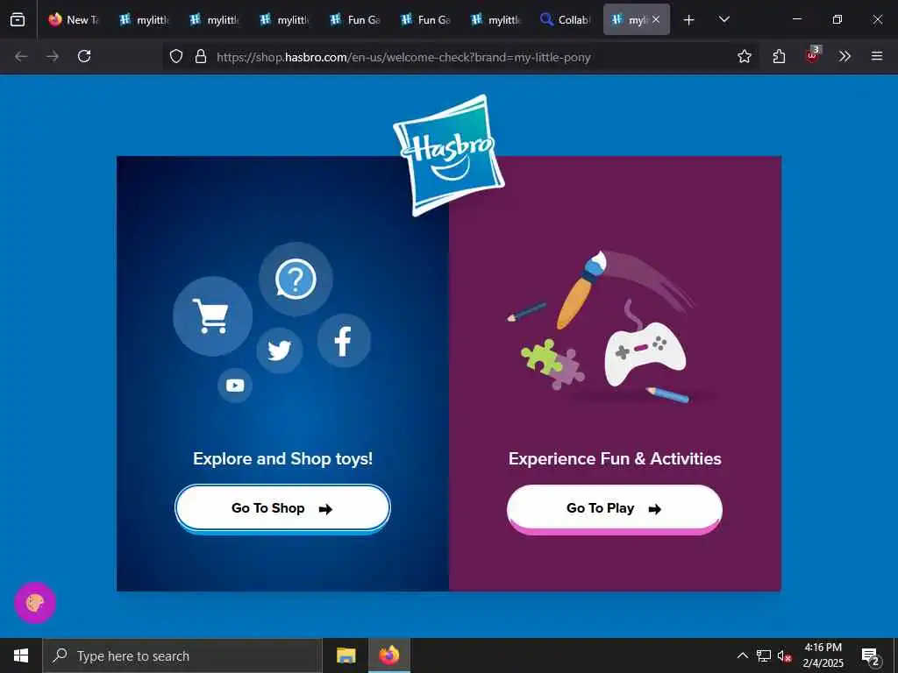Open a new tab with plus button

click(x=689, y=19)
